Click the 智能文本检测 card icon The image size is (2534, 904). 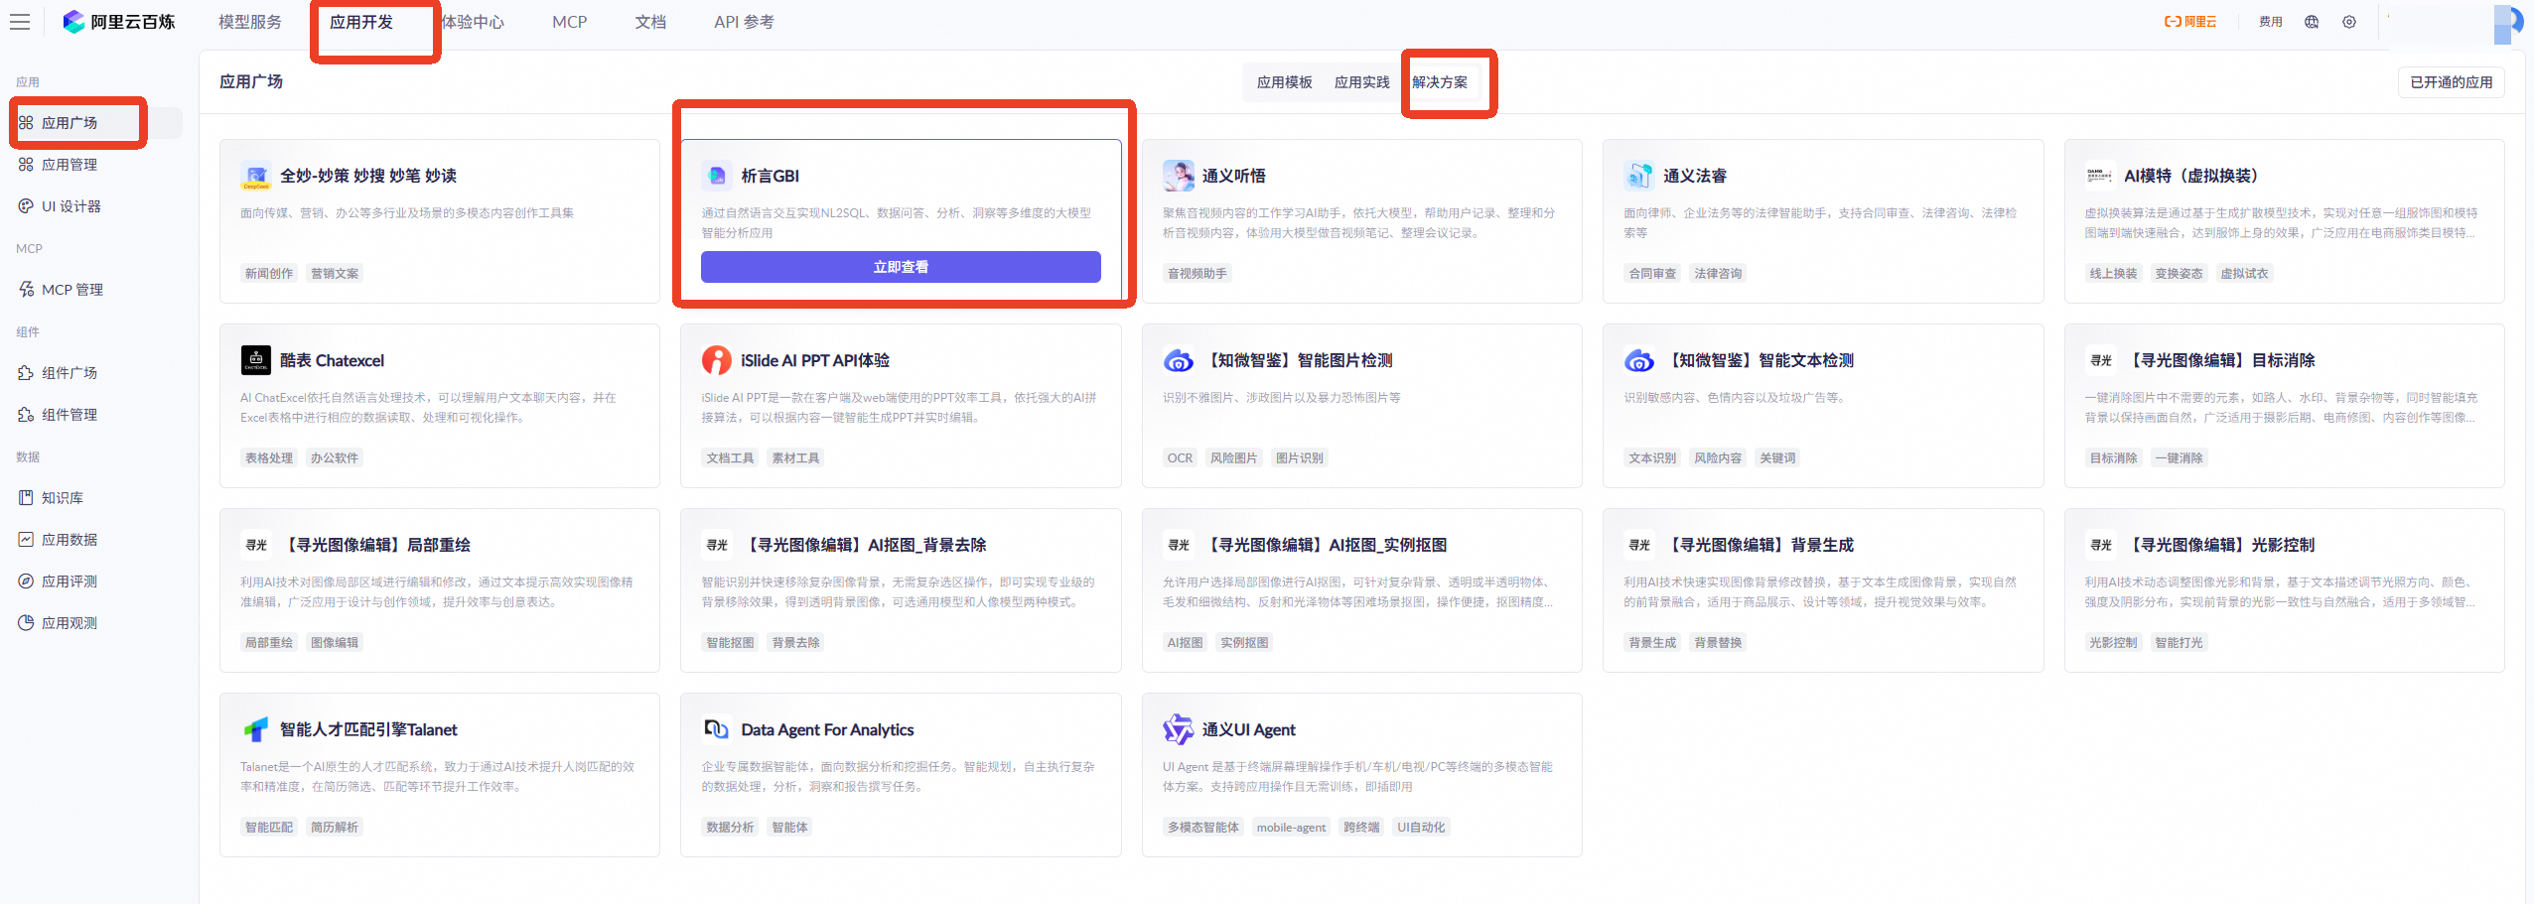1639,360
